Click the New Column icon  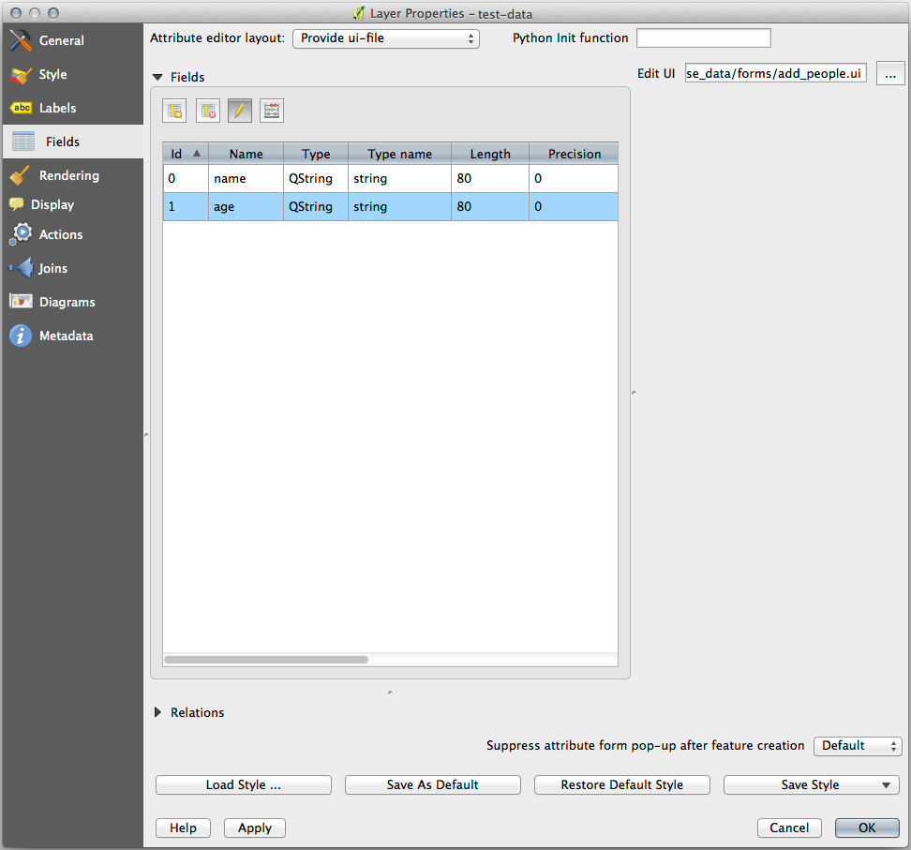pos(174,111)
